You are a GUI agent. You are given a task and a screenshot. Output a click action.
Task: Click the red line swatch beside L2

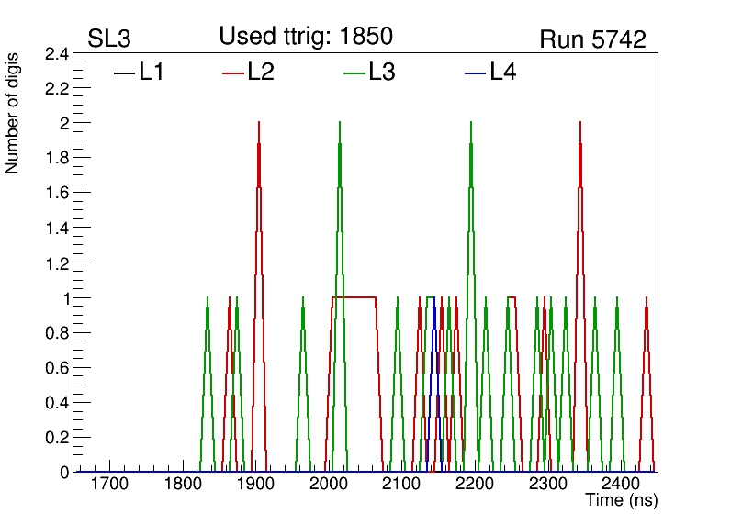click(233, 73)
